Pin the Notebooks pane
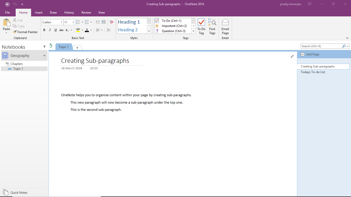This screenshot has width=351, height=197. point(44,47)
